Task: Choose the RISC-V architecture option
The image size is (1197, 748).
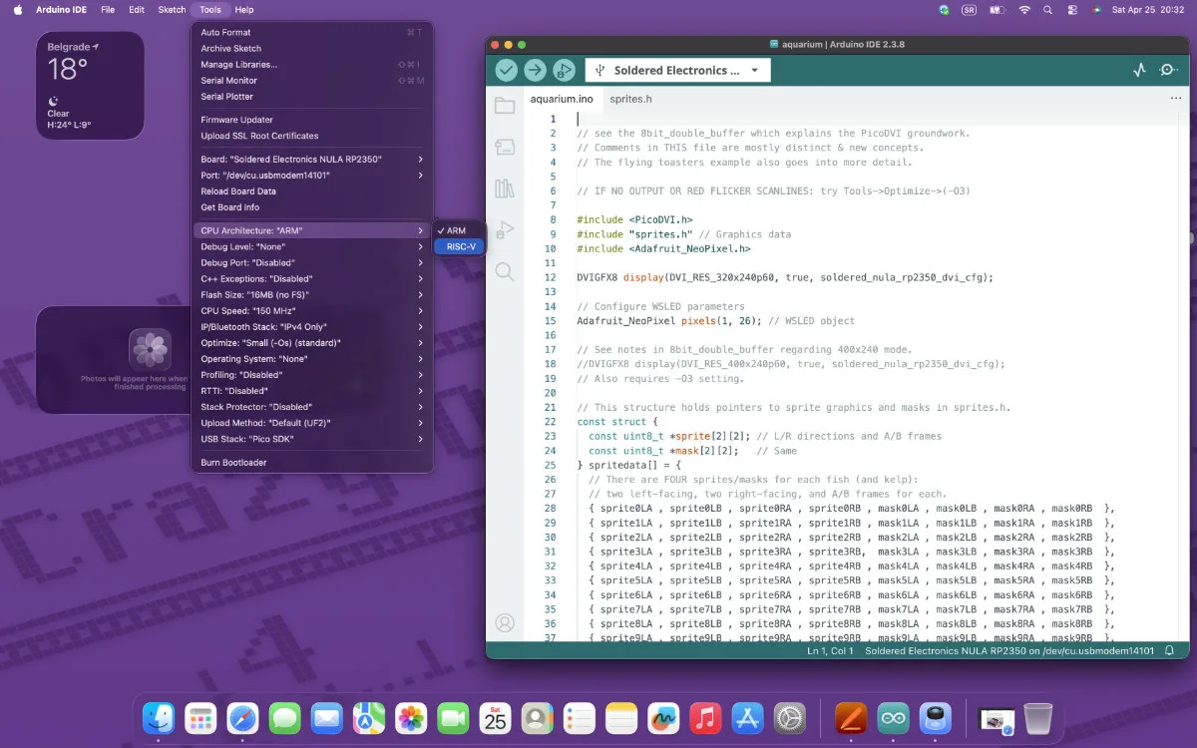Action: click(x=460, y=246)
